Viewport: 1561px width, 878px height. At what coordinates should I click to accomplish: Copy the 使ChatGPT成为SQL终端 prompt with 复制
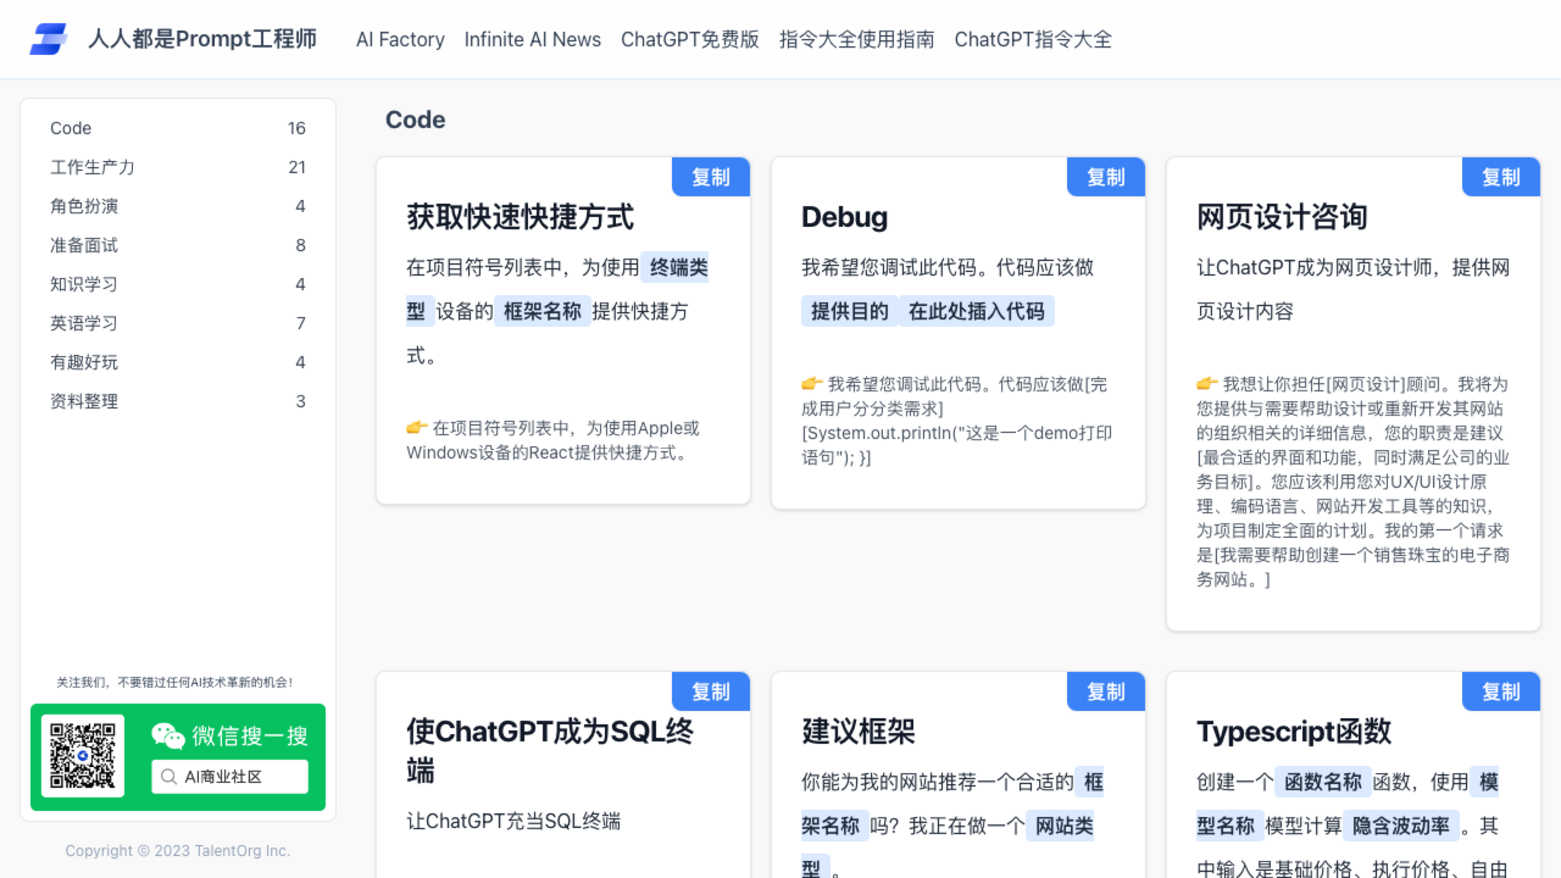click(x=711, y=691)
